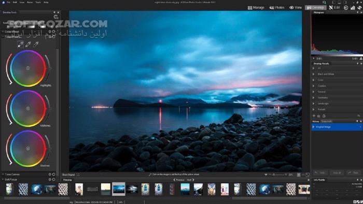363x204 pixels.
Task: Toggle the Tone Curves enable circle
Action: [x=54, y=174]
